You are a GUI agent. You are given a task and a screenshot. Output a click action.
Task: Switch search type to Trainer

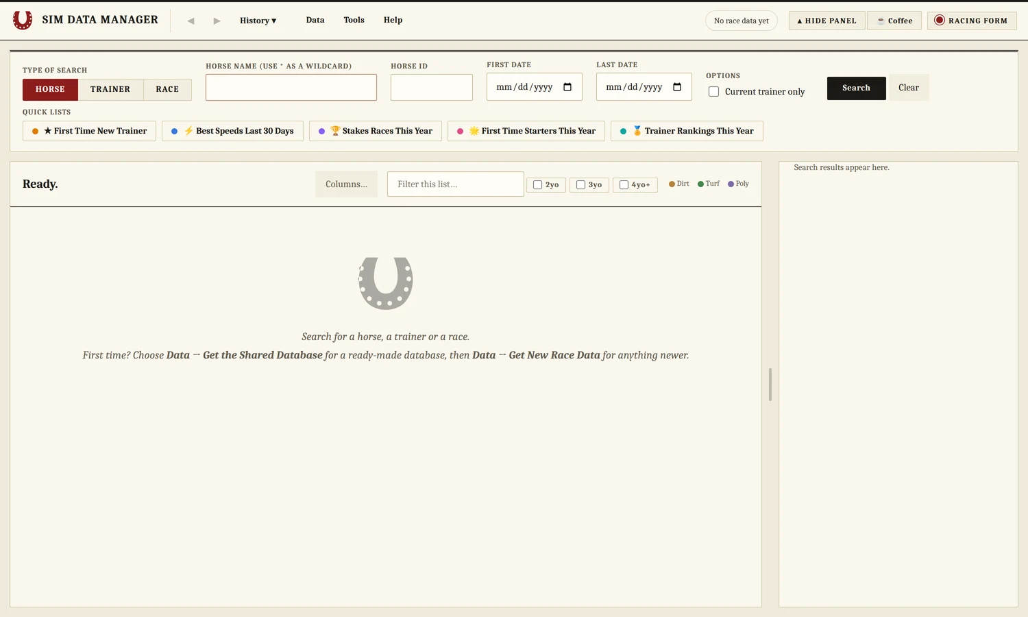click(x=110, y=89)
